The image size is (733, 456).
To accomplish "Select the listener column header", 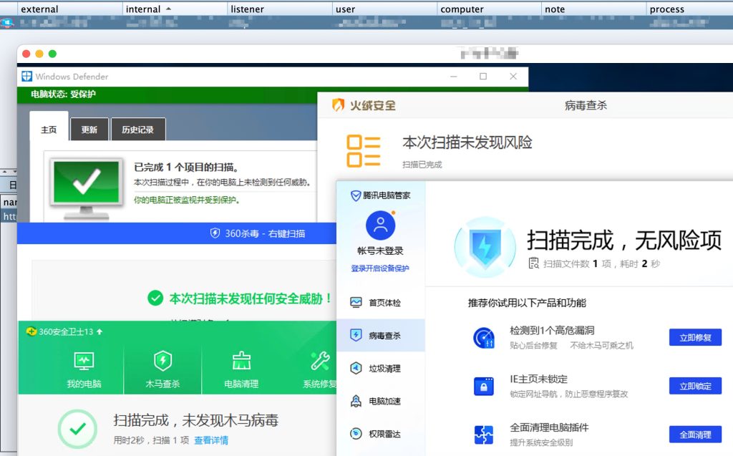I will tap(280, 9).
